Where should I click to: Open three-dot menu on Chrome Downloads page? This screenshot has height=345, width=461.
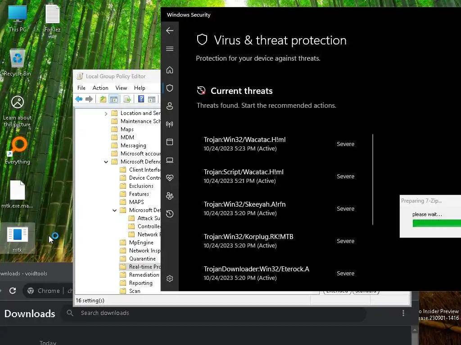coord(403,313)
